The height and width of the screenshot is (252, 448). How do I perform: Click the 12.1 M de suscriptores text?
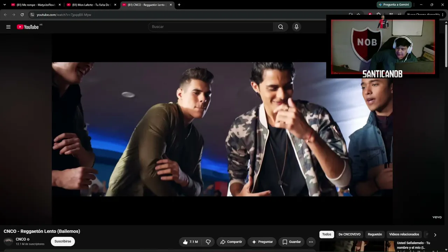pyautogui.click(x=30, y=244)
